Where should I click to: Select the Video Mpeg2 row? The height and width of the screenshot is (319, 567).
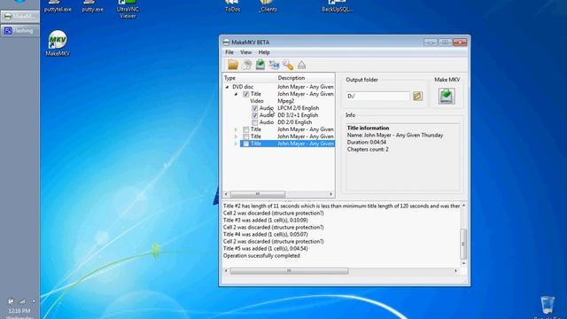click(x=278, y=101)
